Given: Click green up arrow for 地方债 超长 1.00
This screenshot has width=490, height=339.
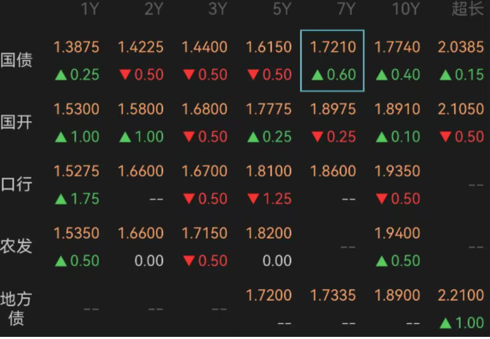Looking at the screenshot, I should (x=446, y=324).
